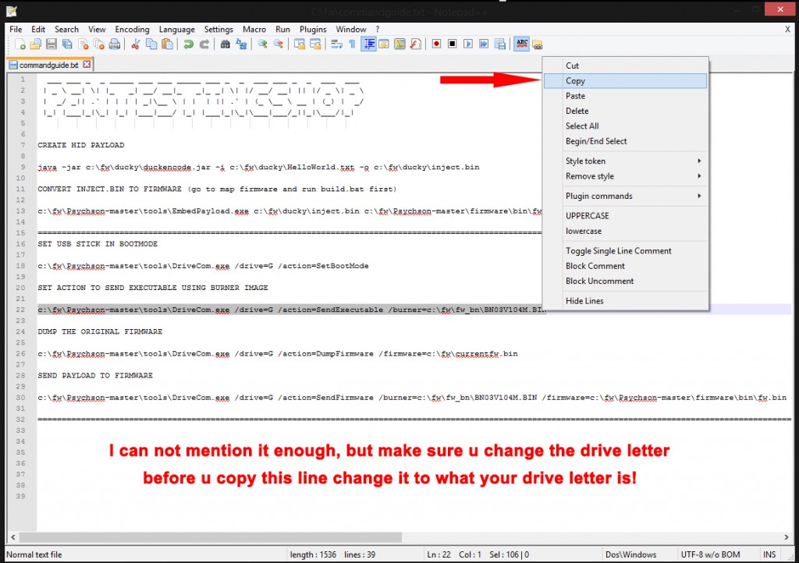
Task: Start macro recording with the red circle icon
Action: coord(436,44)
